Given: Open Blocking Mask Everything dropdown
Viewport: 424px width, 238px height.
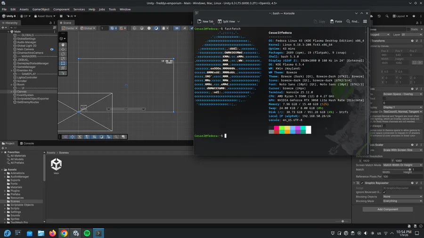Looking at the screenshot, I should point(402,201).
